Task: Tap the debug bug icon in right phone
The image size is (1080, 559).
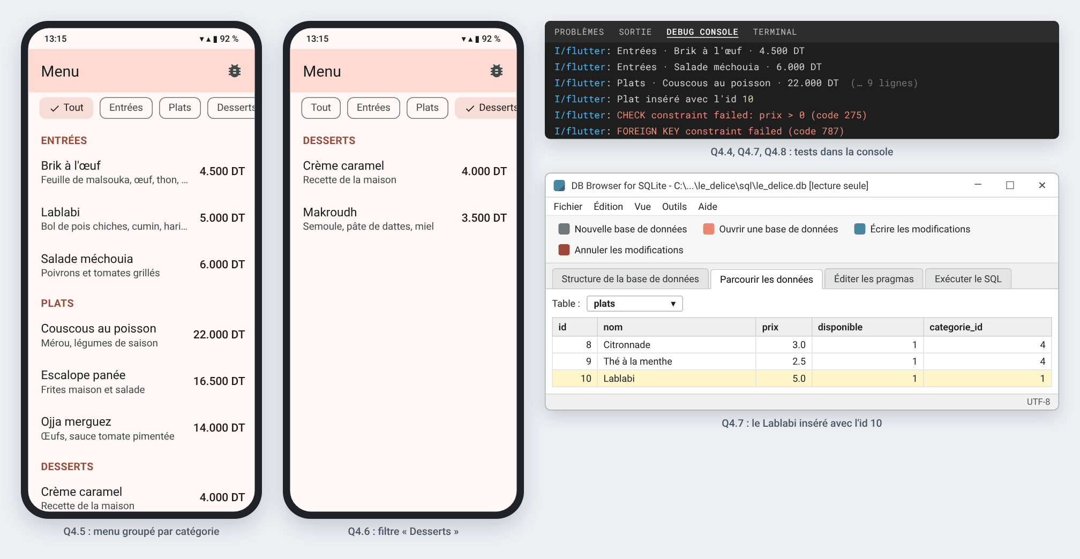Action: click(x=497, y=71)
